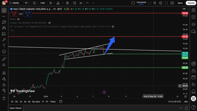The width and height of the screenshot is (197, 111).
Task: Select the ruler measure tool
Action: (x=4, y=59)
